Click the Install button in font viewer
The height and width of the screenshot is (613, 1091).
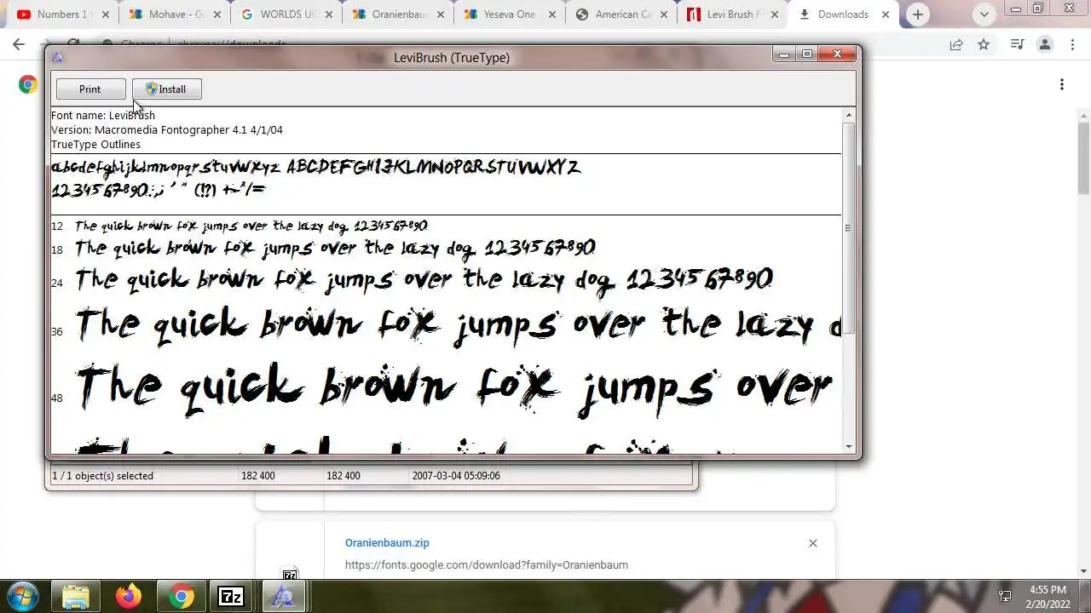[x=167, y=89]
